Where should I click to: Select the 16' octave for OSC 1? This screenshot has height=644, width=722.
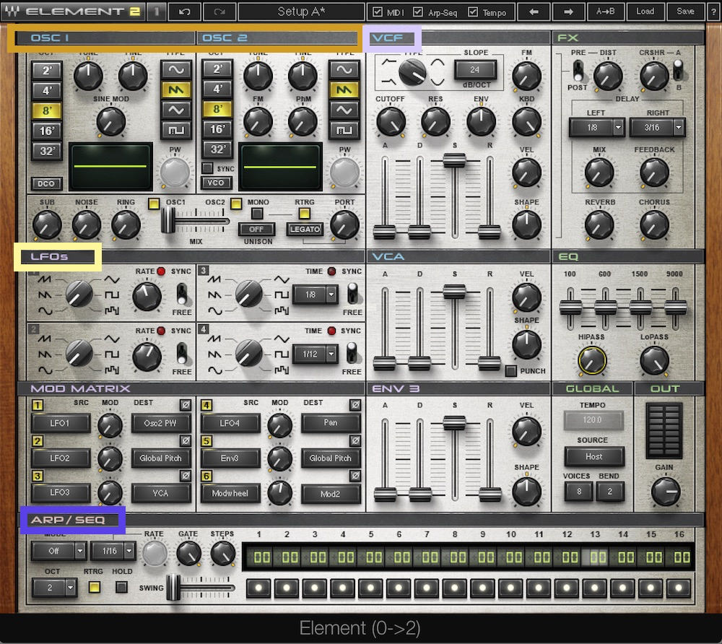[47, 131]
